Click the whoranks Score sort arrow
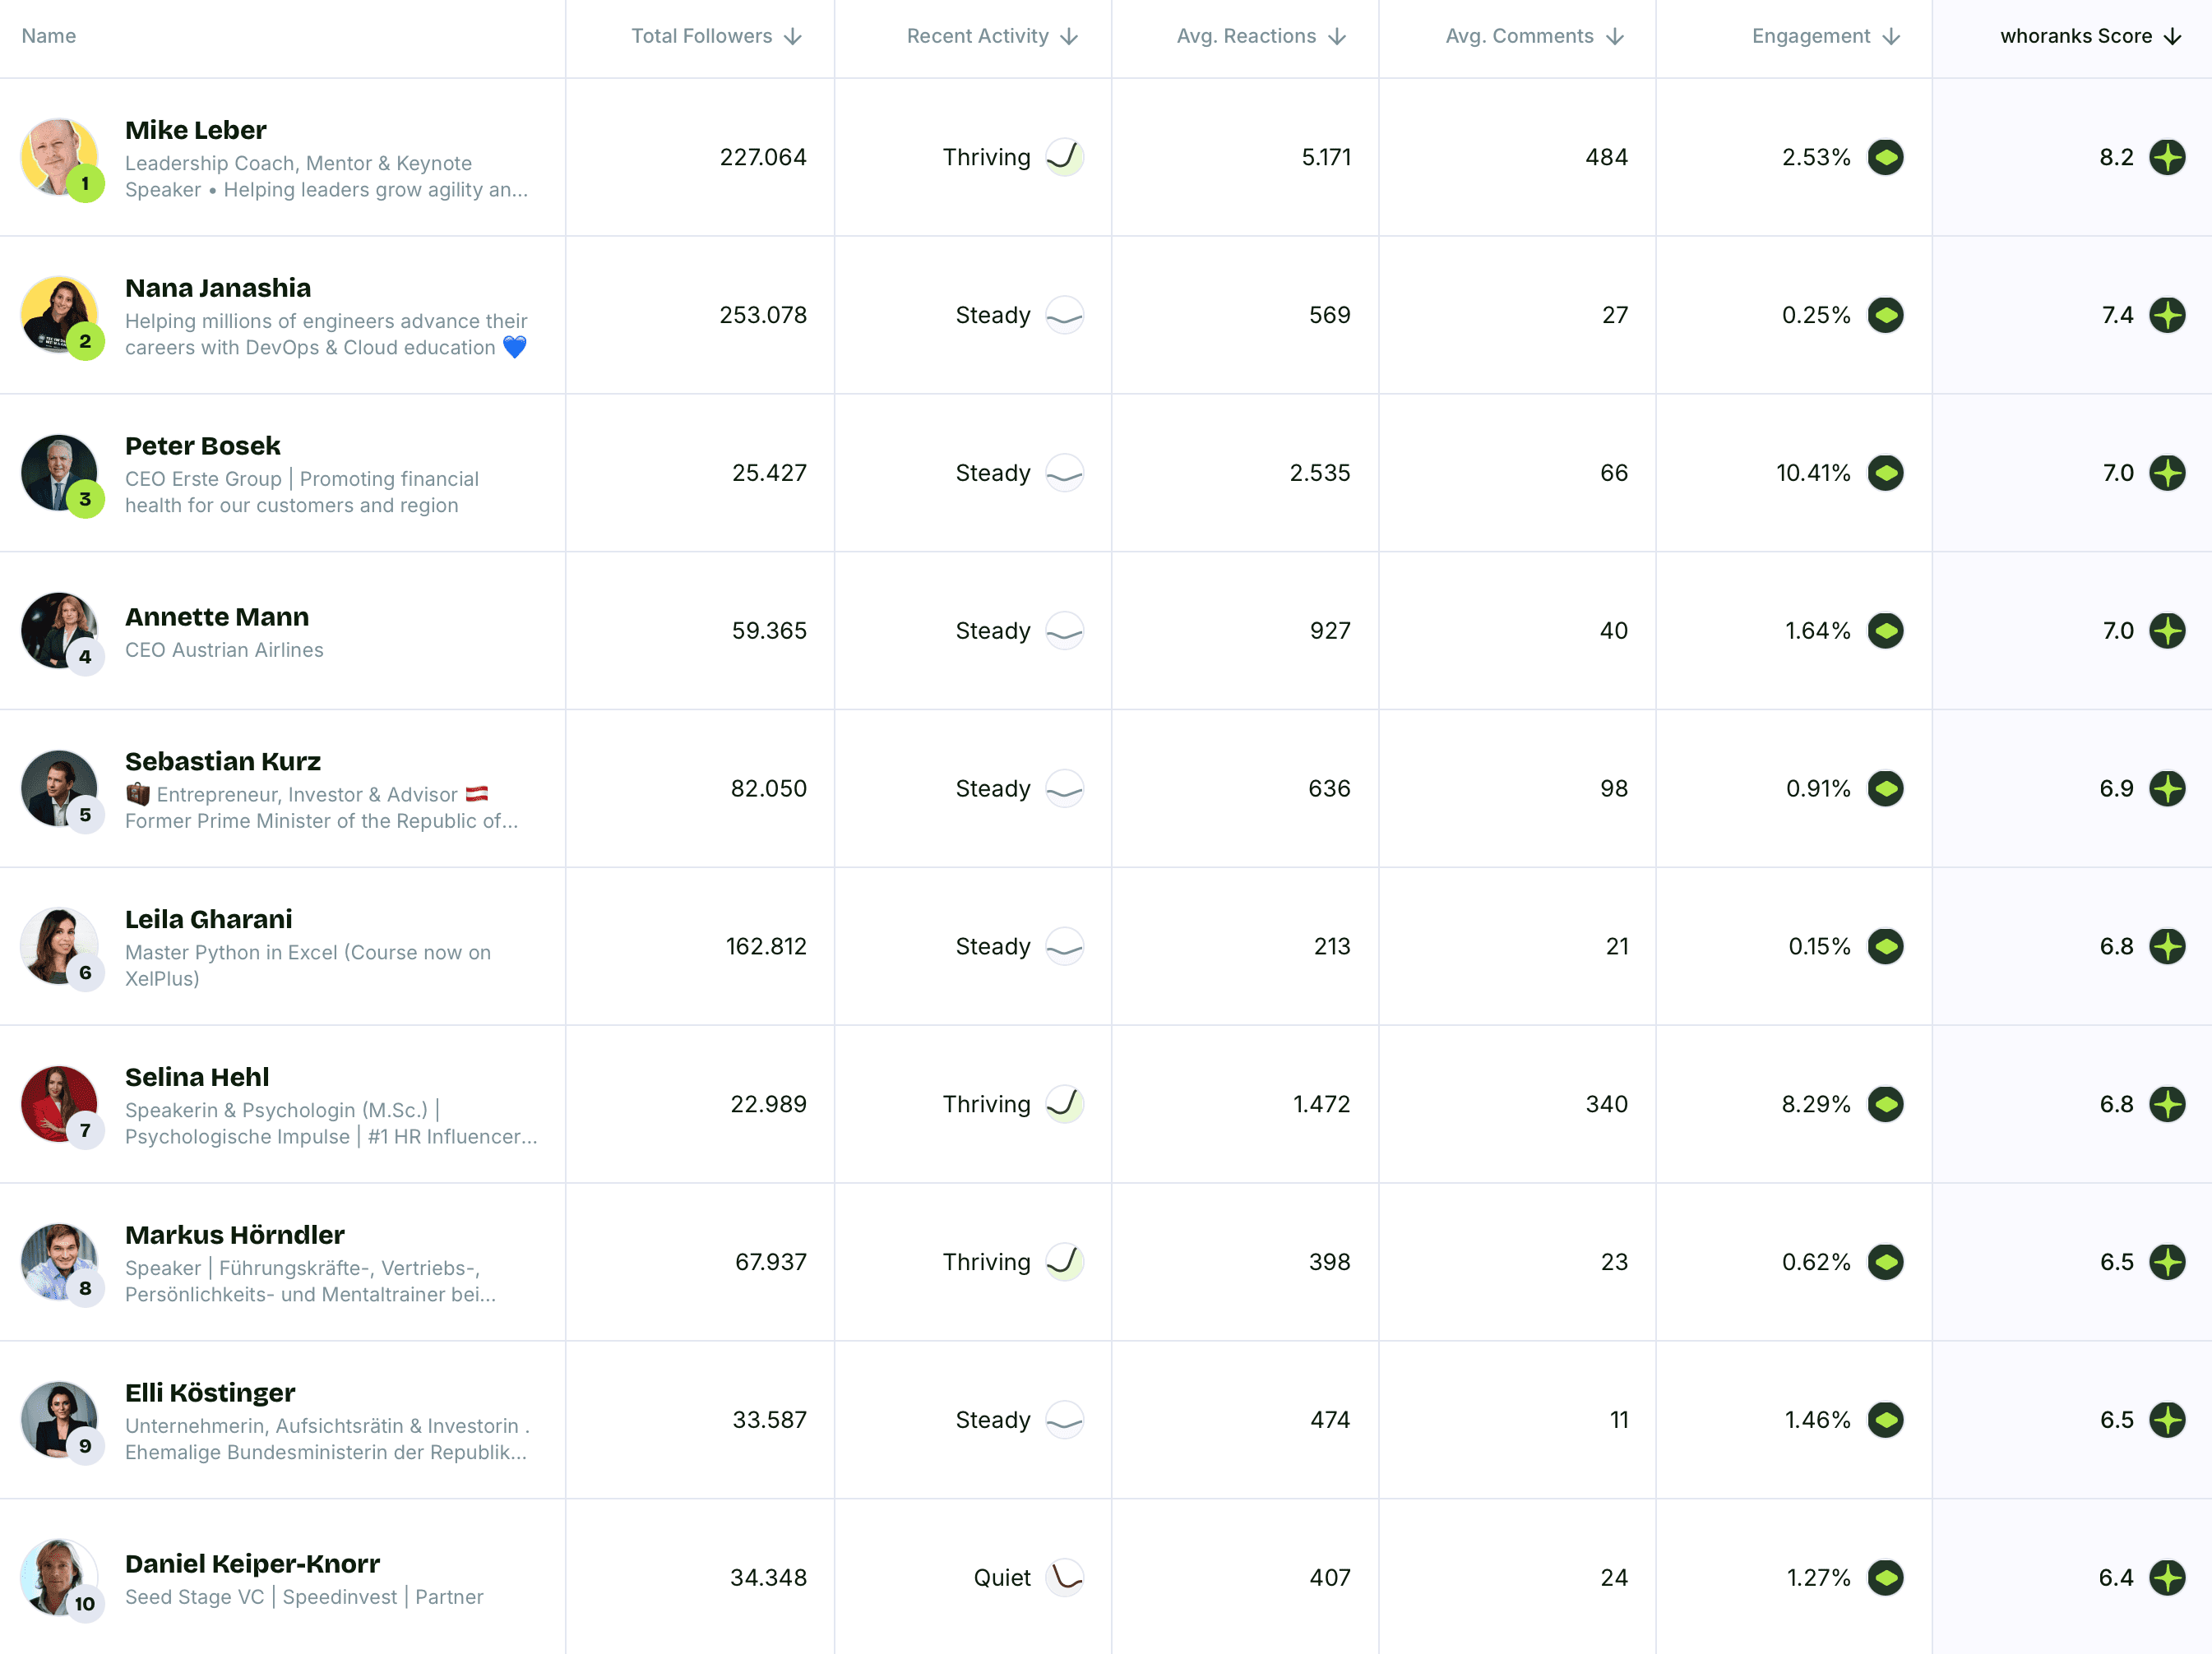The width and height of the screenshot is (2212, 1654). tap(2172, 36)
